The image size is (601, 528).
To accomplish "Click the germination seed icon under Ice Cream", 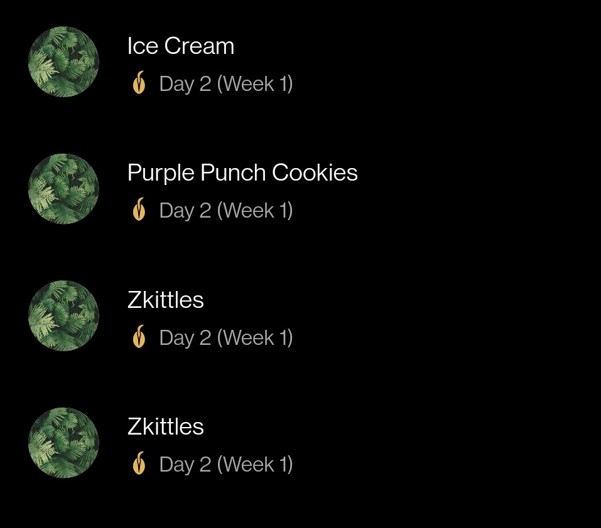I will tap(139, 83).
